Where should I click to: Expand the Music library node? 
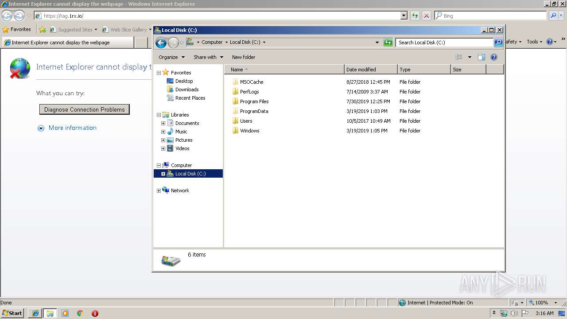coord(163,132)
